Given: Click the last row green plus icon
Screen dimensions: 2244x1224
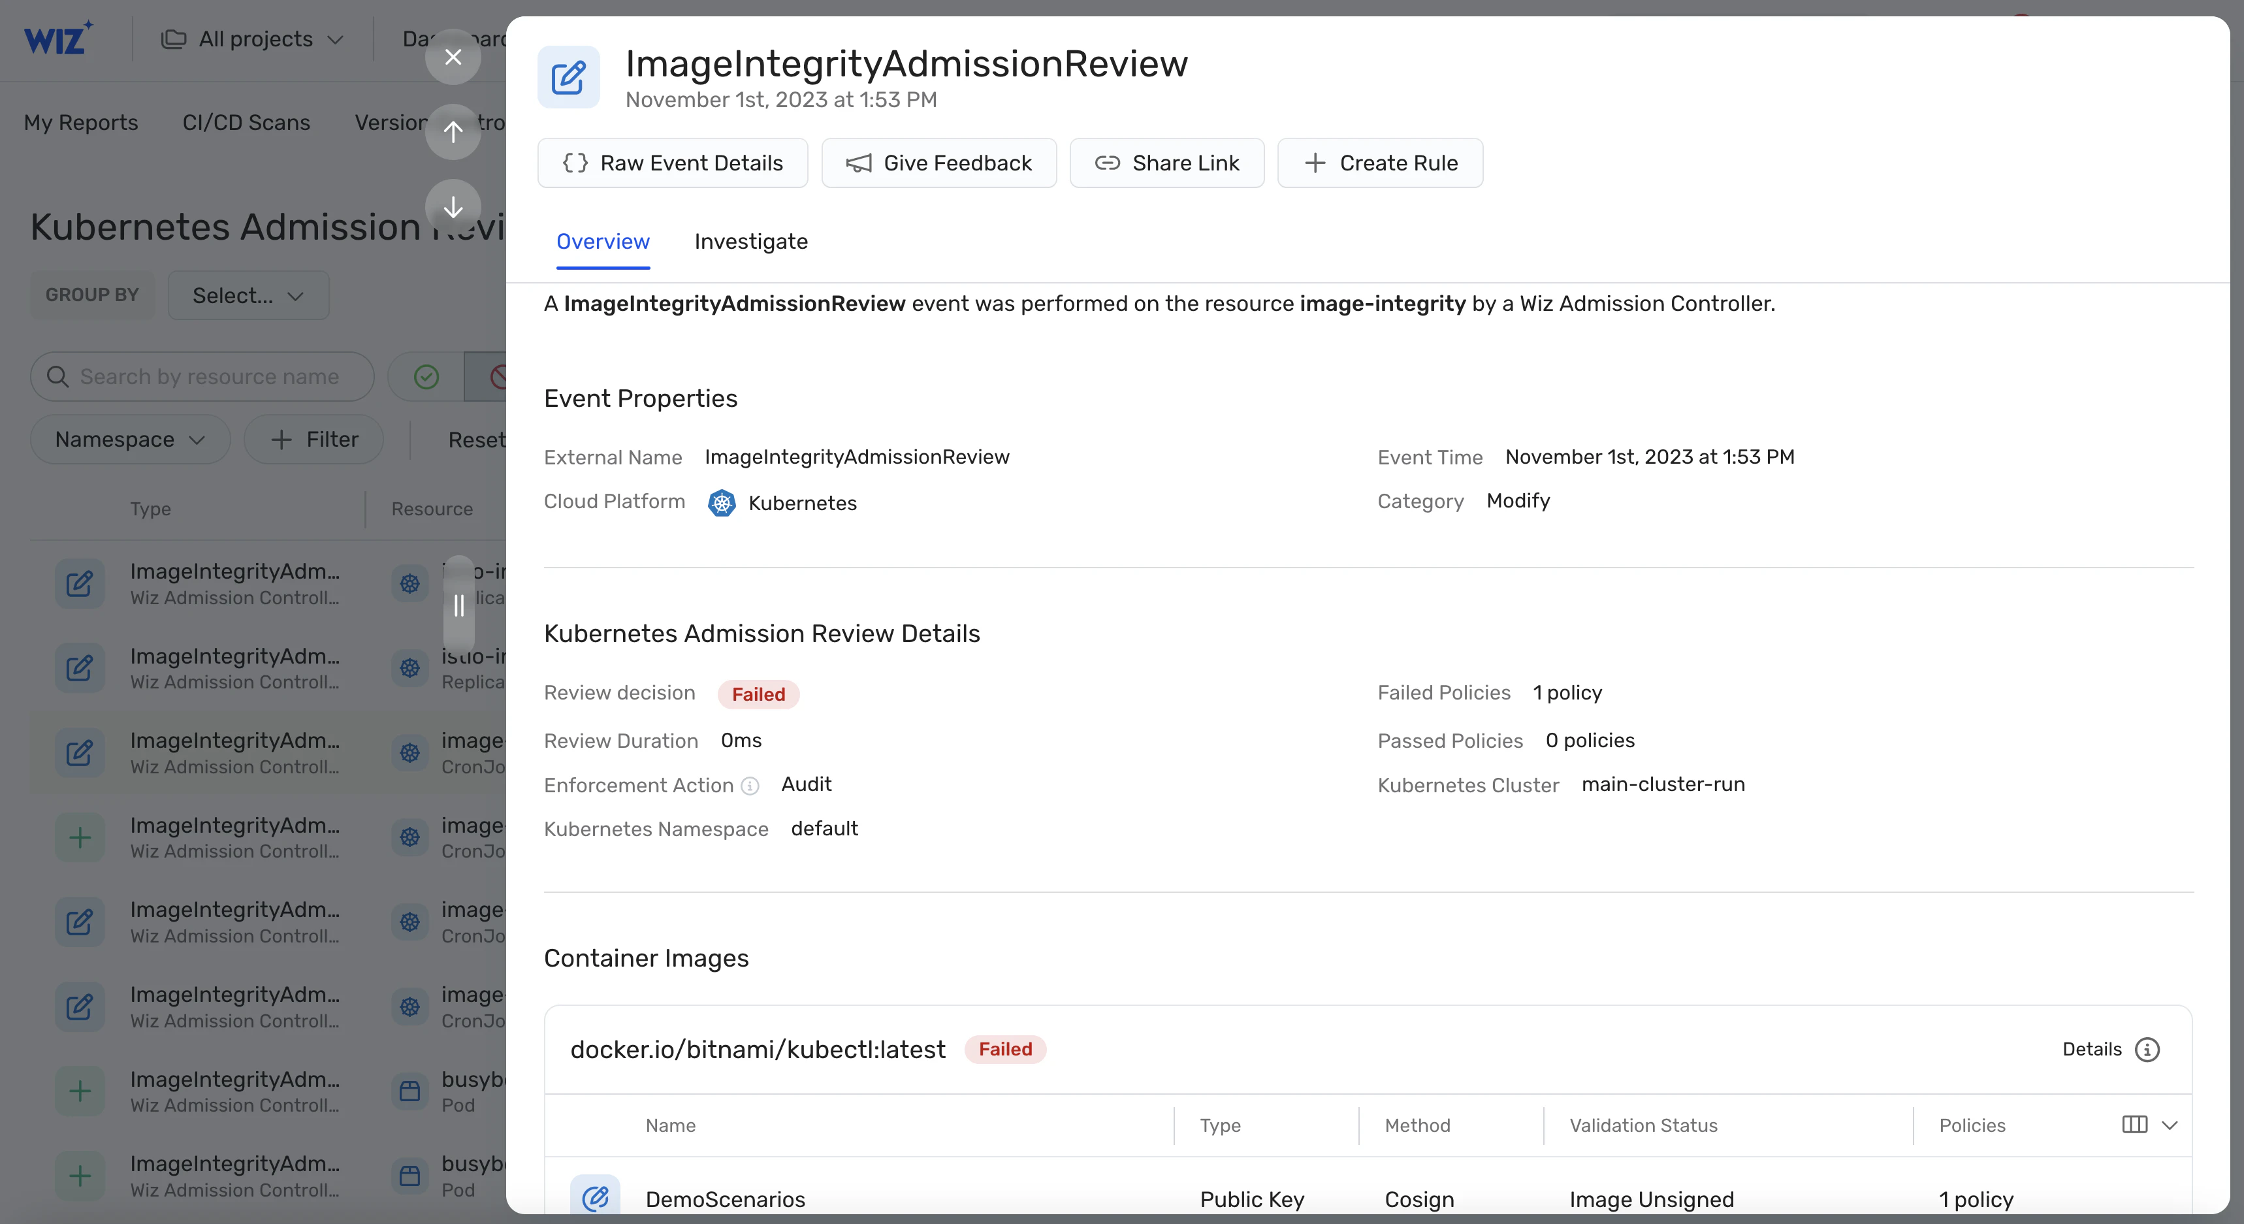Looking at the screenshot, I should 80,1176.
